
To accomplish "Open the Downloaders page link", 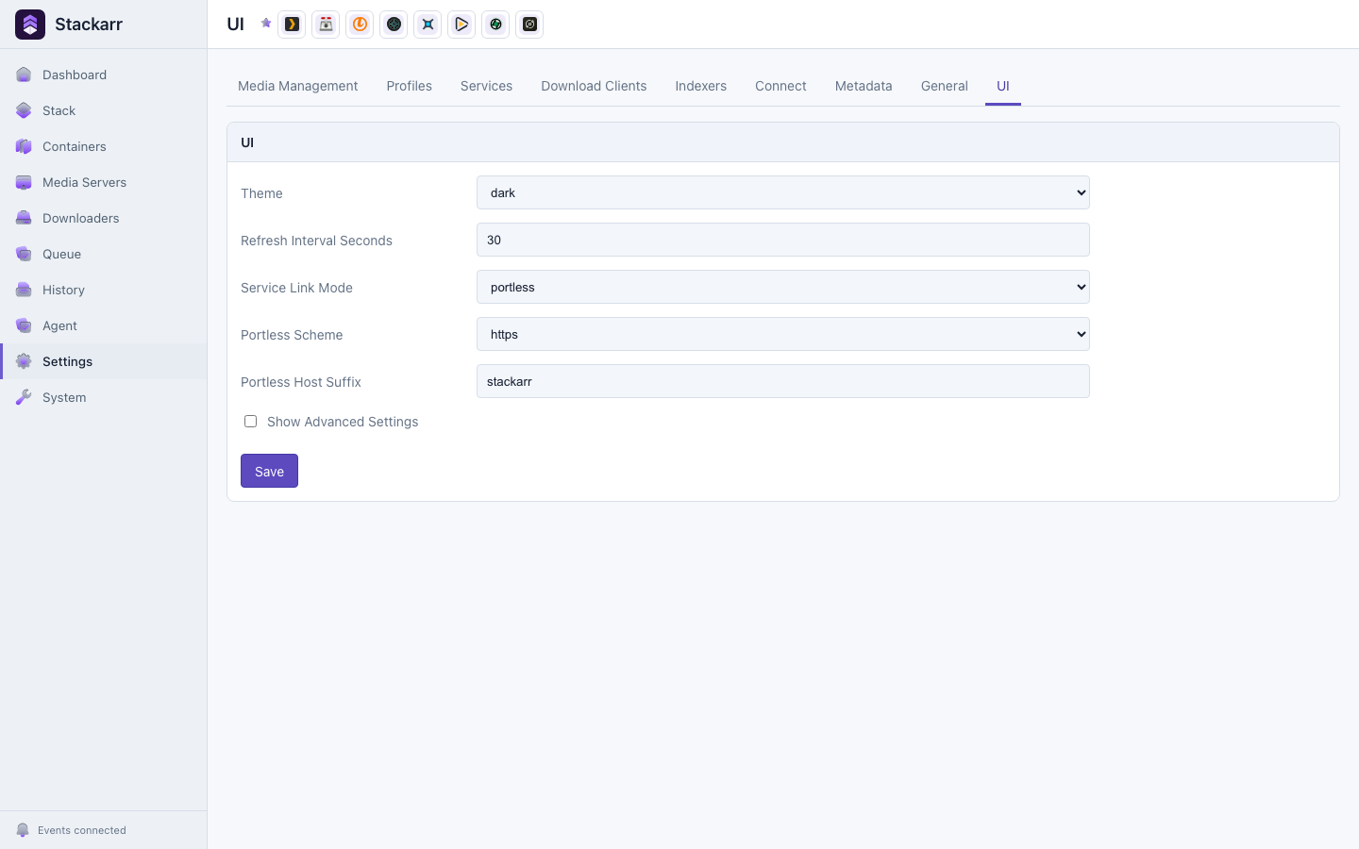I will pyautogui.click(x=104, y=218).
